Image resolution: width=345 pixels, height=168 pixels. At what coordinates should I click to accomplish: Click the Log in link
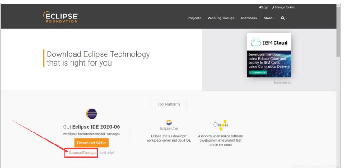tap(264, 7)
